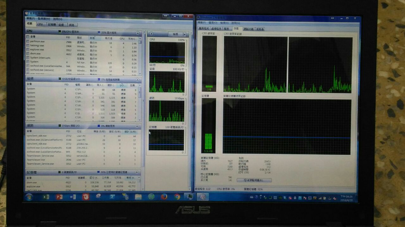This screenshot has width=405, height=227.
Task: Click the graphs pane vertical scrollbar
Action: click(x=190, y=110)
